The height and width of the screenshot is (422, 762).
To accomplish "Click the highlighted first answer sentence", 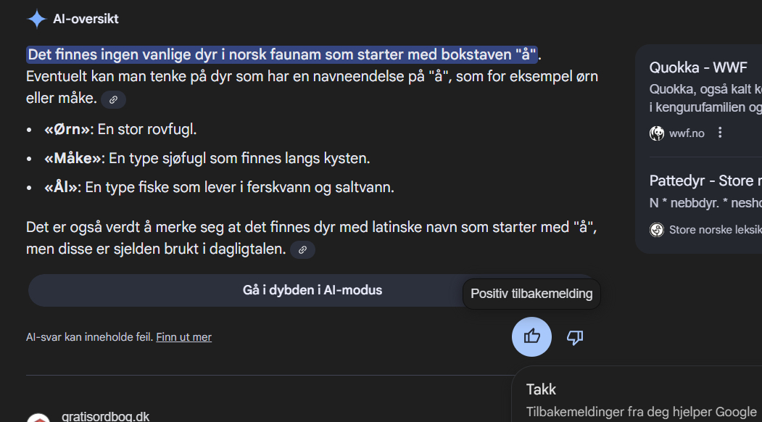I will 283,54.
